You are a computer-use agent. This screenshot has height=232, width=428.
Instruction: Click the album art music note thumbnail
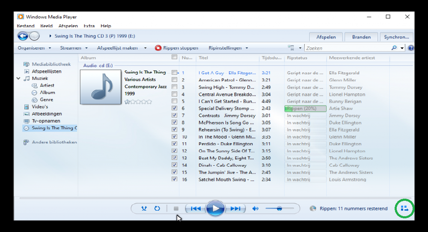[101, 87]
